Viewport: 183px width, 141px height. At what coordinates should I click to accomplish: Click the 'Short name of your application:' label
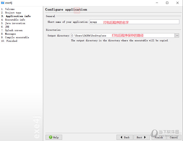click(x=68, y=22)
